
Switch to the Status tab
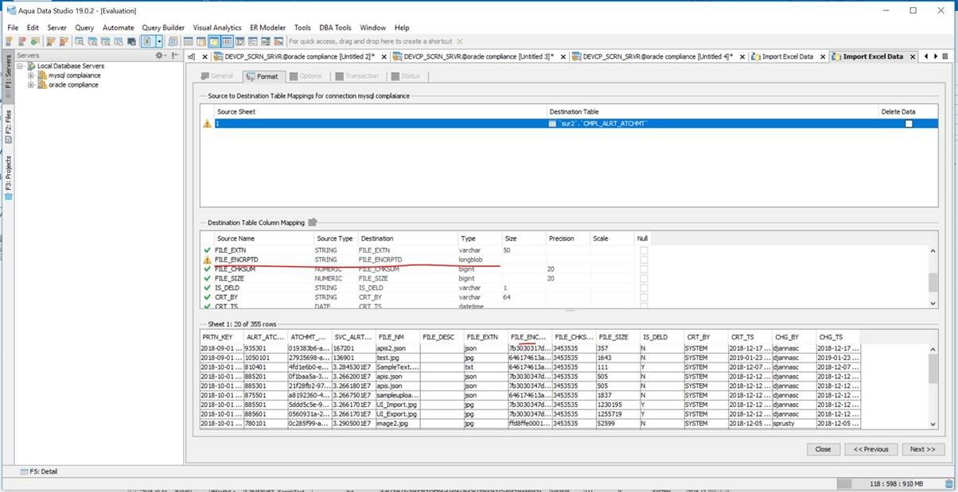406,76
